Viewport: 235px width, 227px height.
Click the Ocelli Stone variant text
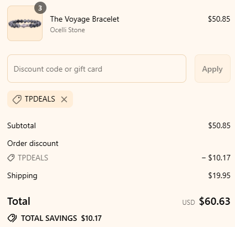67,30
